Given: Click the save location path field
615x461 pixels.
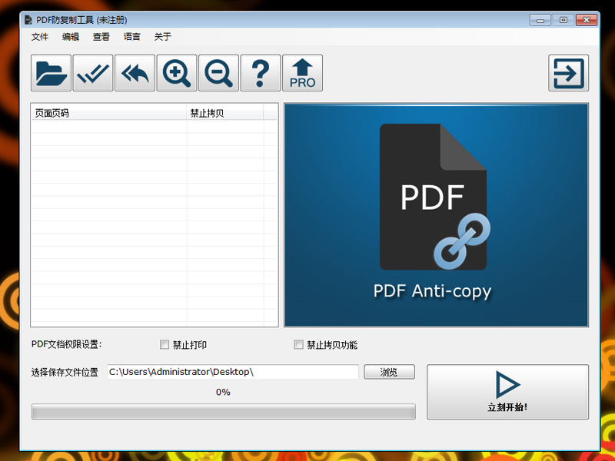Looking at the screenshot, I should tap(232, 372).
